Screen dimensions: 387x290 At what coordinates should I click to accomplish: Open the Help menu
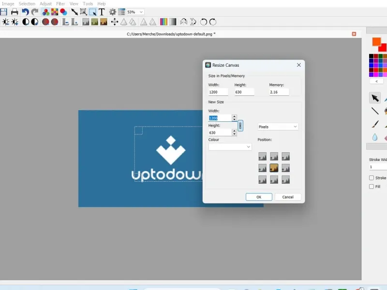click(x=102, y=4)
